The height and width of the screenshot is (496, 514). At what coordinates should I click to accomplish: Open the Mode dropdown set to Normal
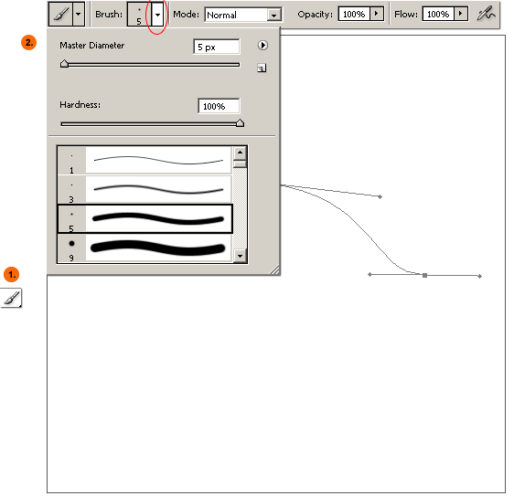(243, 15)
